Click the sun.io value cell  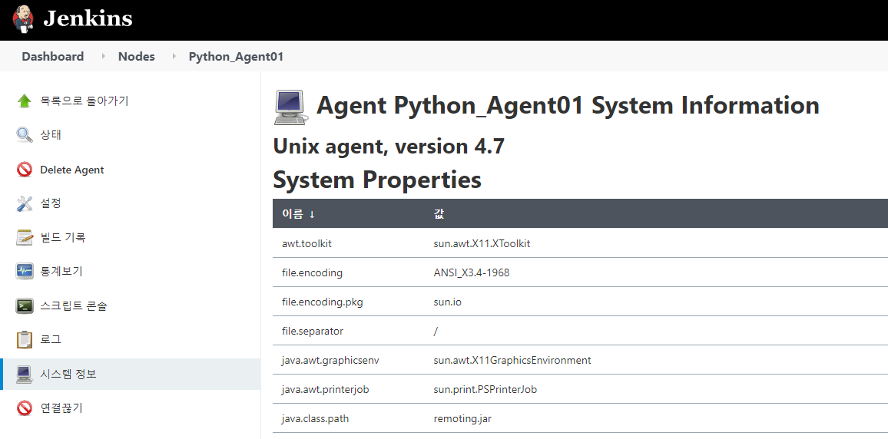click(x=447, y=302)
